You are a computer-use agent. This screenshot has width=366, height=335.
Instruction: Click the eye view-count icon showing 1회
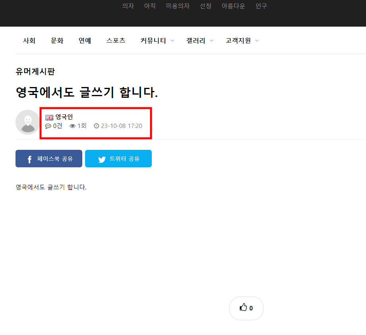click(72, 126)
